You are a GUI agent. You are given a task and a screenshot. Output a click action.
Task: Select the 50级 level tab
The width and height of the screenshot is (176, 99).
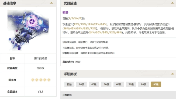(106, 84)
